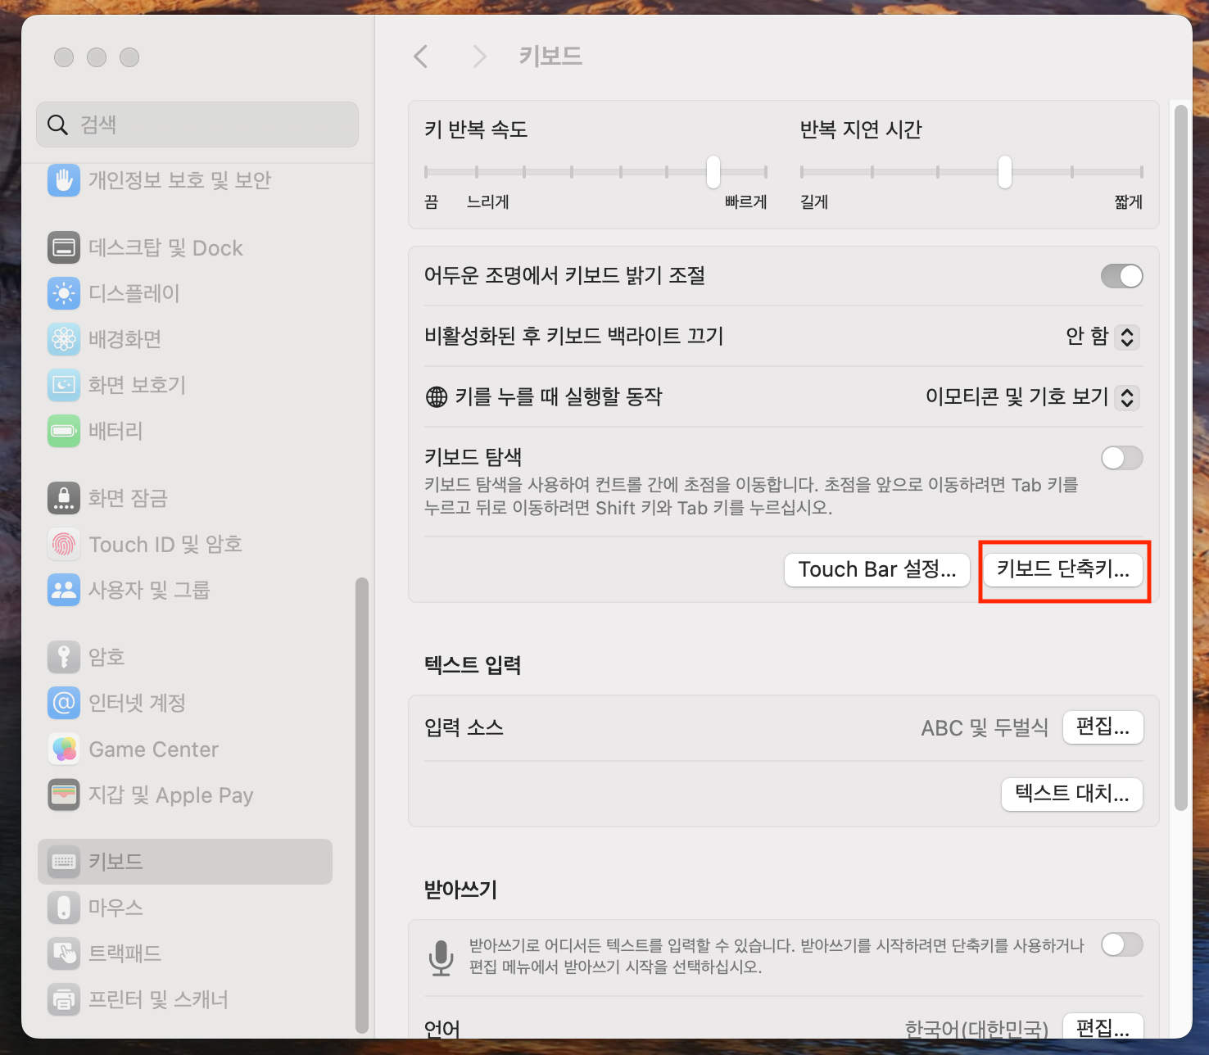This screenshot has height=1055, width=1209.
Task: Open the 배경화면 flower icon
Action: pyautogui.click(x=64, y=339)
